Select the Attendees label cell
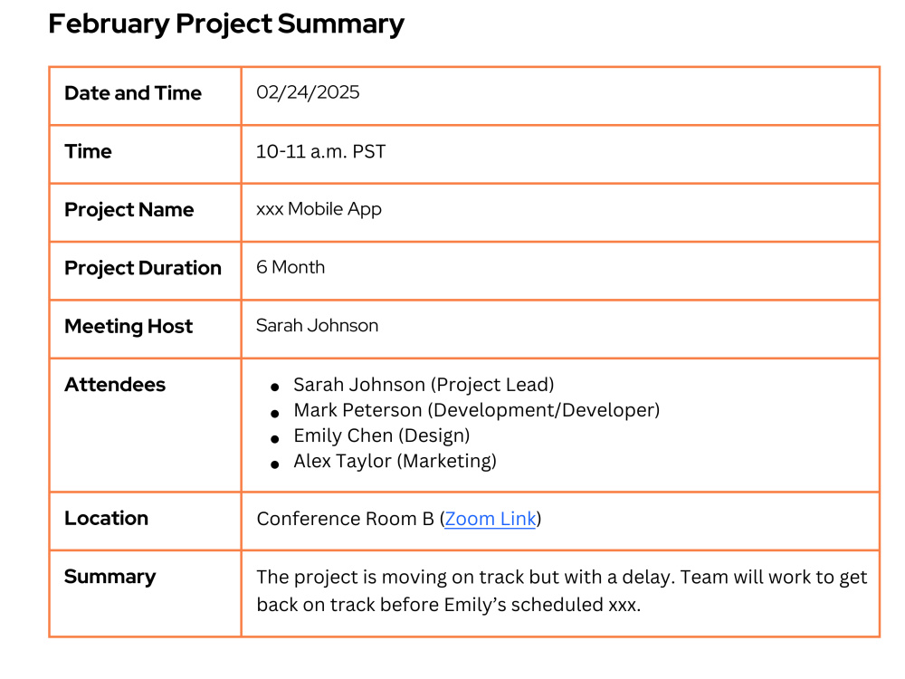 146,425
